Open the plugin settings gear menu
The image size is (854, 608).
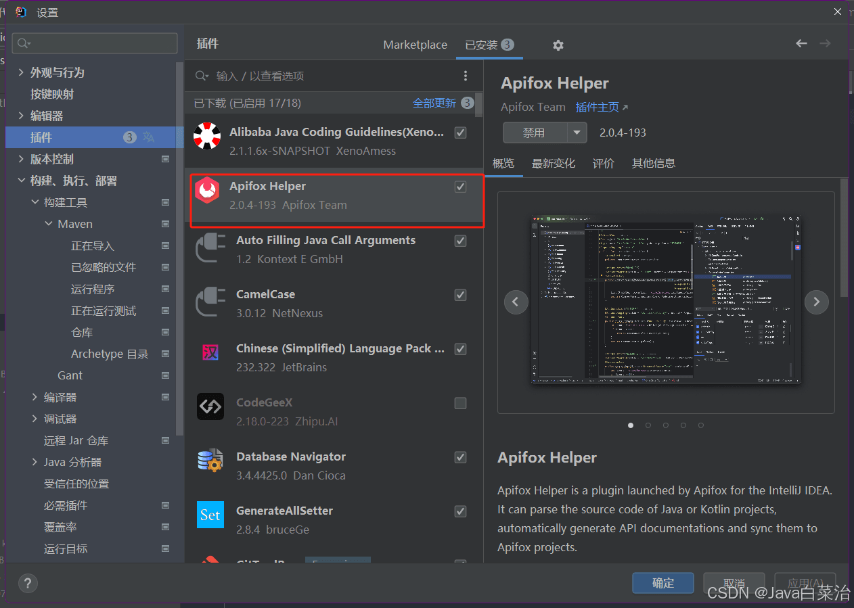click(558, 45)
